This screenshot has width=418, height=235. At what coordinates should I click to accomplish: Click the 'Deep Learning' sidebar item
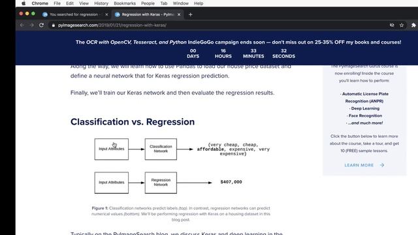click(x=364, y=108)
